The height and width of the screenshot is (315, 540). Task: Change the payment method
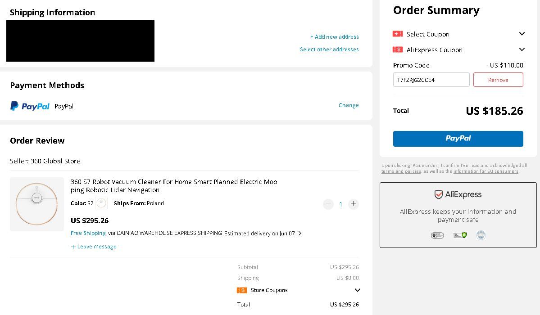click(349, 105)
